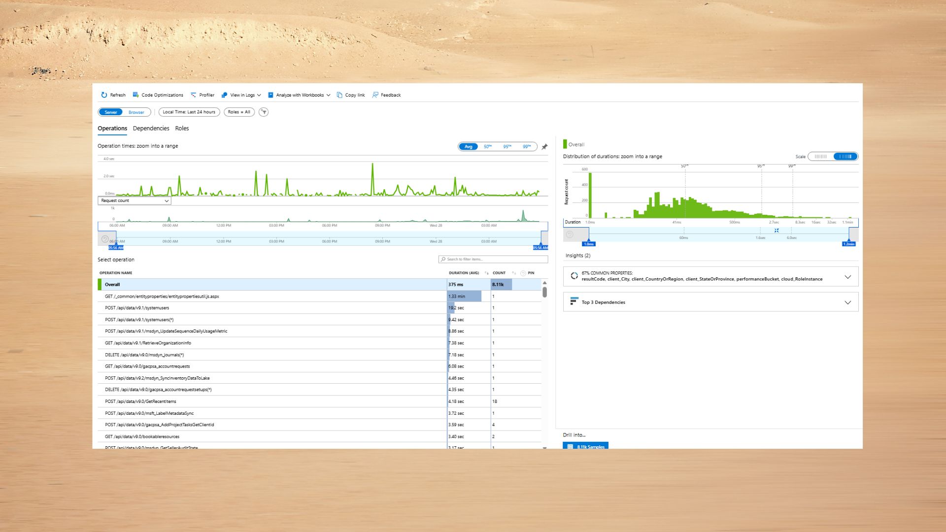Switch Scale toggle to linear option
Image resolution: width=946 pixels, height=532 pixels.
click(820, 157)
